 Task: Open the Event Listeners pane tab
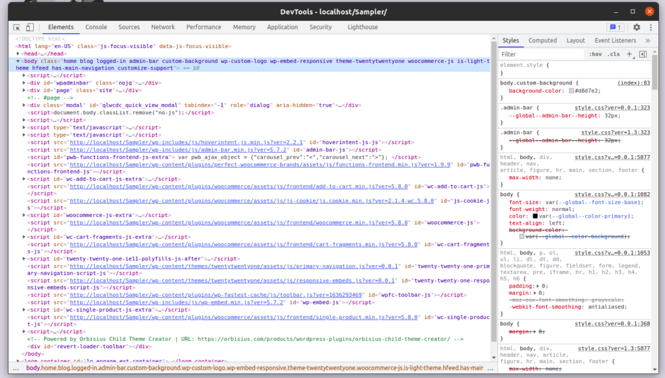(x=615, y=41)
